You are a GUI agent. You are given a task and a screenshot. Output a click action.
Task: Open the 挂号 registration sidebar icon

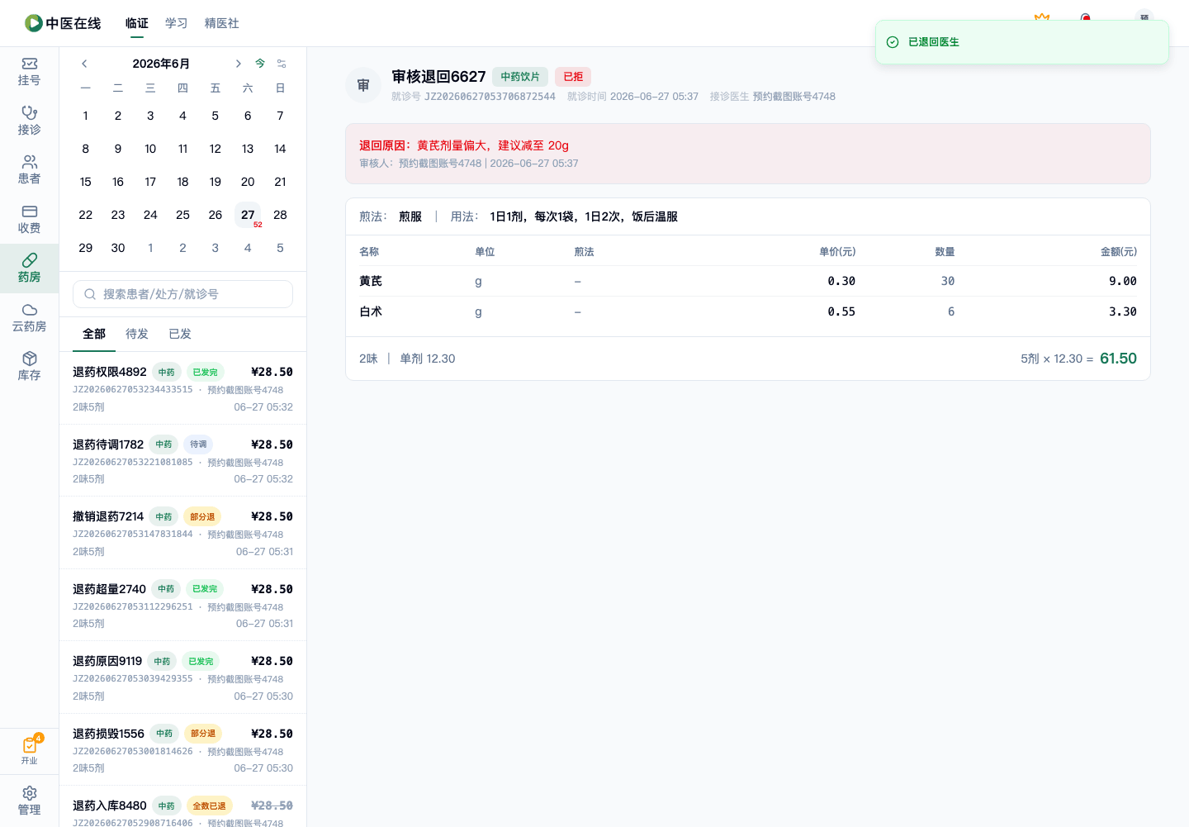click(x=29, y=72)
